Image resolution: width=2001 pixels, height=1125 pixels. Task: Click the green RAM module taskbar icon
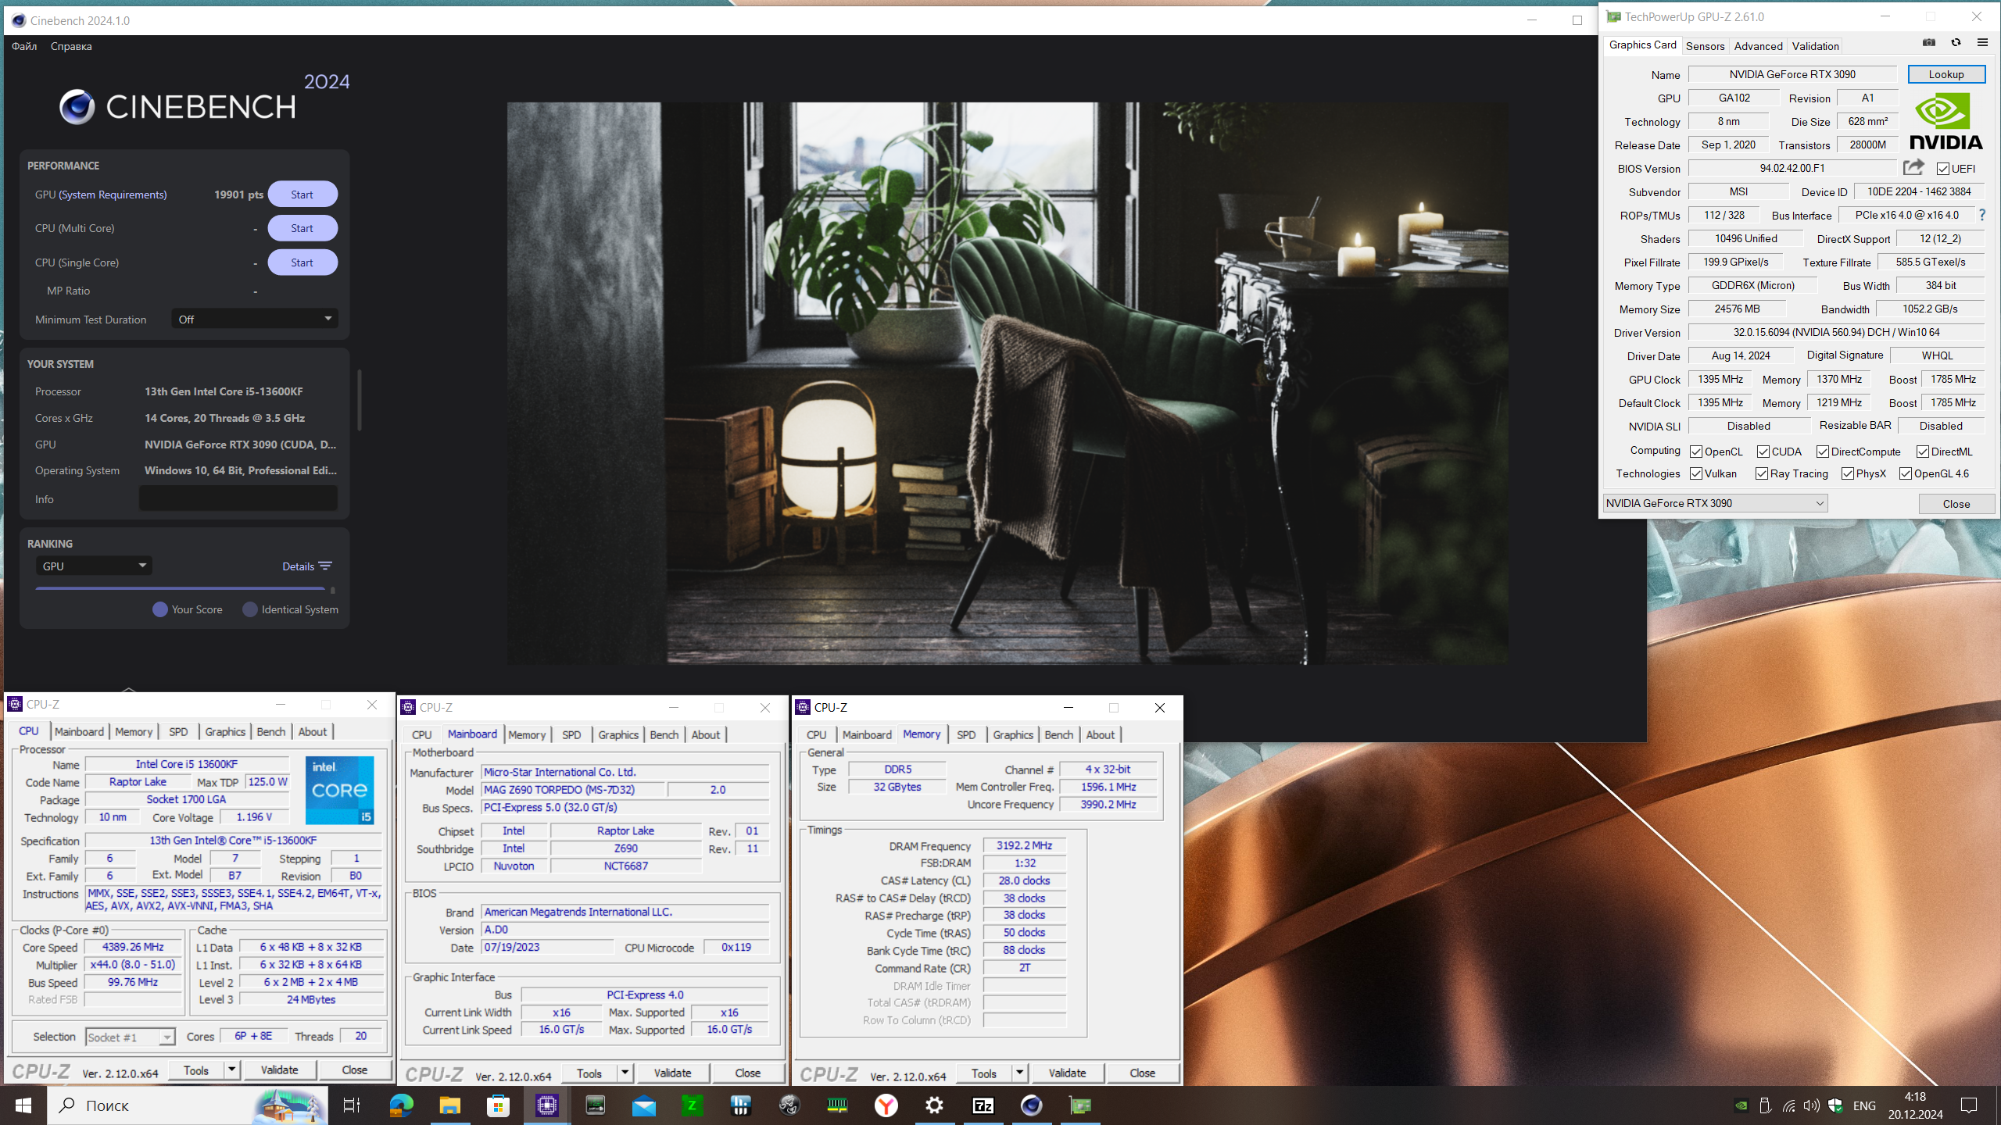point(837,1105)
